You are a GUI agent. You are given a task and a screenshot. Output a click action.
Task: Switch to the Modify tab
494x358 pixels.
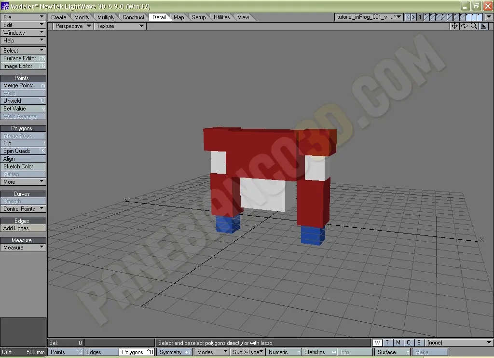pos(82,17)
